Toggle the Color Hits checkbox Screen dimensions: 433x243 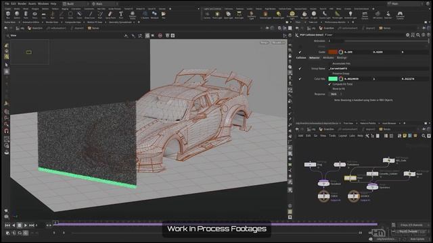click(x=300, y=79)
